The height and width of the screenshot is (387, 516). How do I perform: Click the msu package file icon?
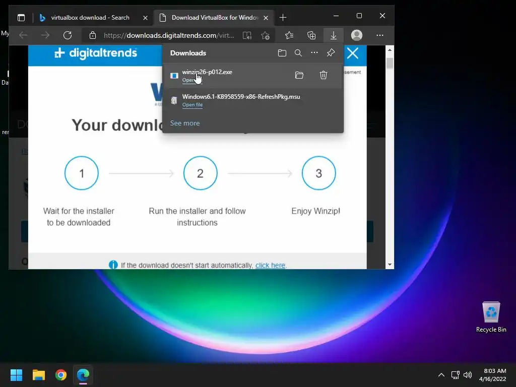[x=174, y=100]
